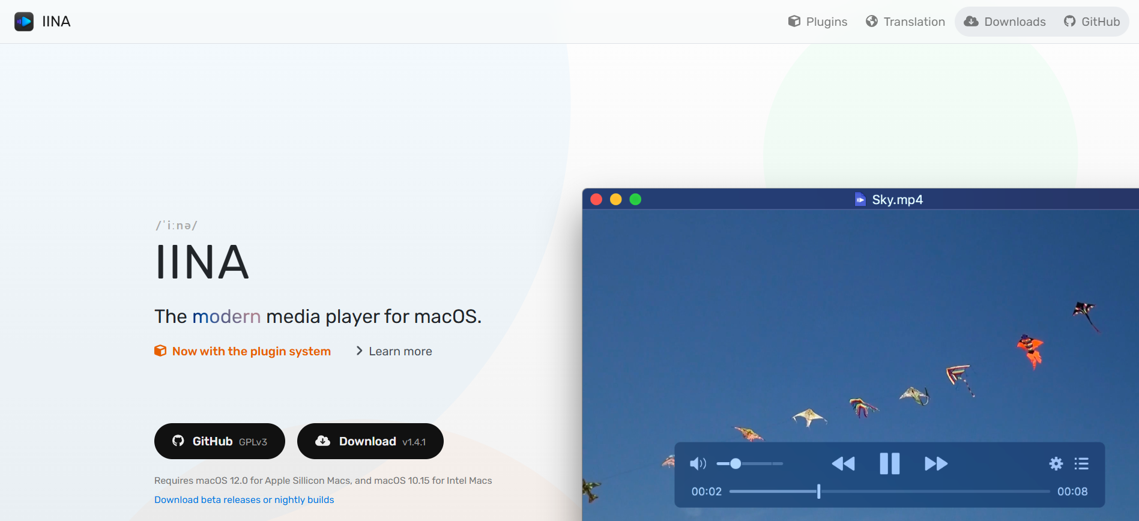The width and height of the screenshot is (1139, 521).
Task: Fast forward the video
Action: point(936,463)
